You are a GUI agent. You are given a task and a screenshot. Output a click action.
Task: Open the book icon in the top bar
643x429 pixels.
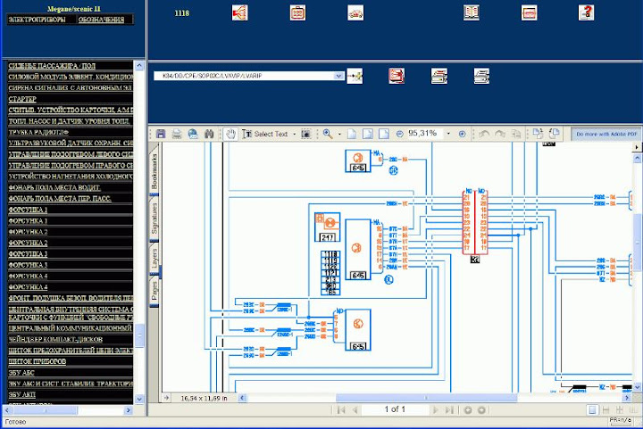[472, 13]
